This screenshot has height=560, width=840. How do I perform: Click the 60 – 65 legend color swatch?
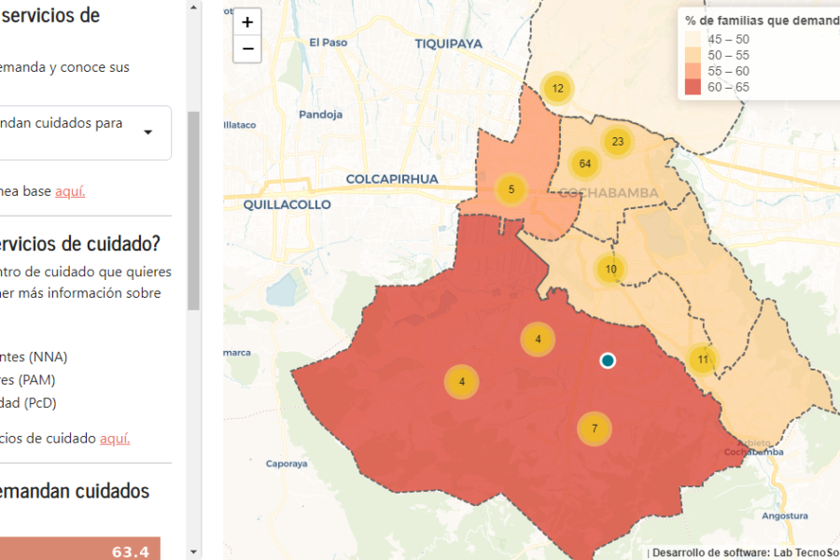point(693,88)
